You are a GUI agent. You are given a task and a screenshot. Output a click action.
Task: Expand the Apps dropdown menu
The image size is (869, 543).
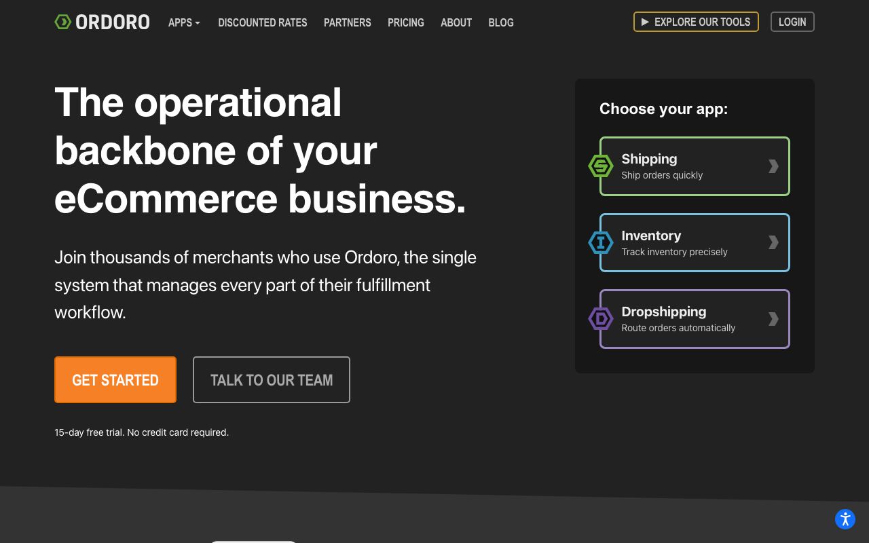184,22
